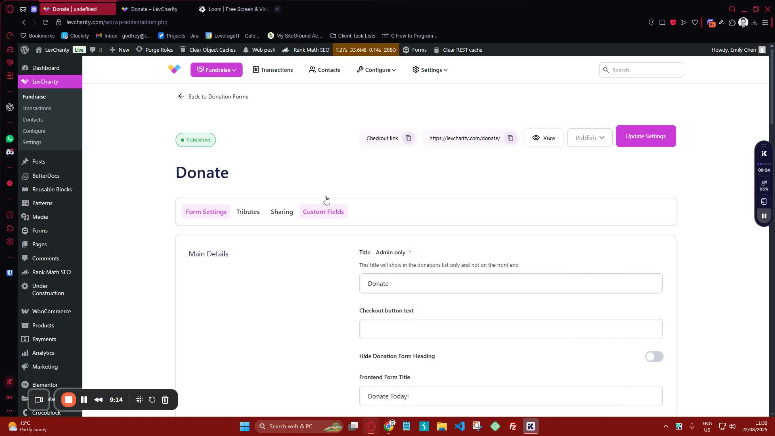Screen dimensions: 775x436
Task: Click the View eye button
Action: pyautogui.click(x=543, y=138)
